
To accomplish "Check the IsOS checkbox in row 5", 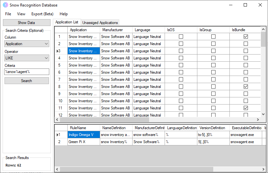I will tap(181, 65).
